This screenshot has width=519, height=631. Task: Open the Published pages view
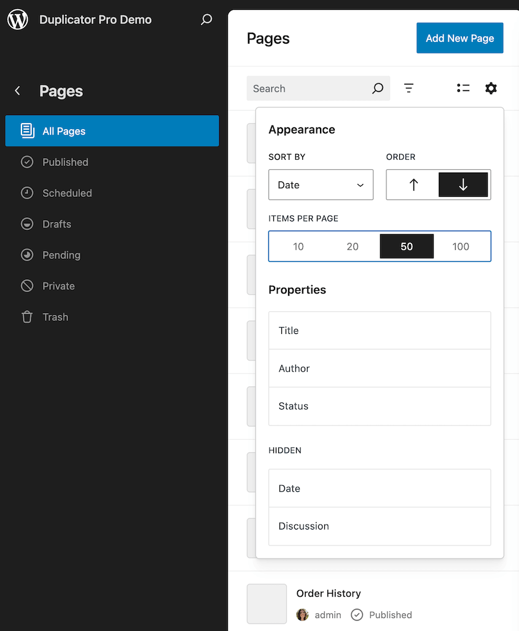[x=112, y=162]
